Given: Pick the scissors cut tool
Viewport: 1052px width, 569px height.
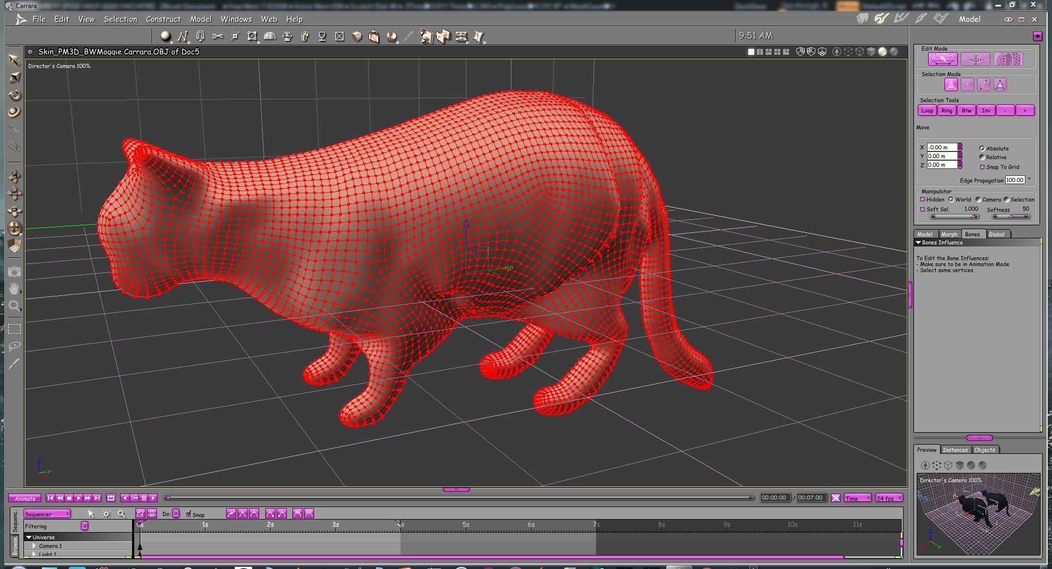Looking at the screenshot, I should click(217, 36).
